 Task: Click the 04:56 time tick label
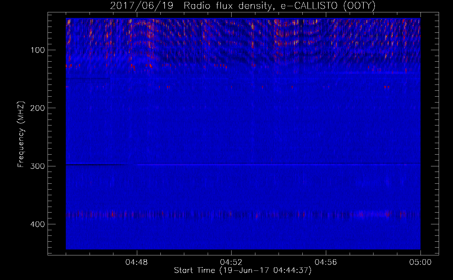point(326,262)
